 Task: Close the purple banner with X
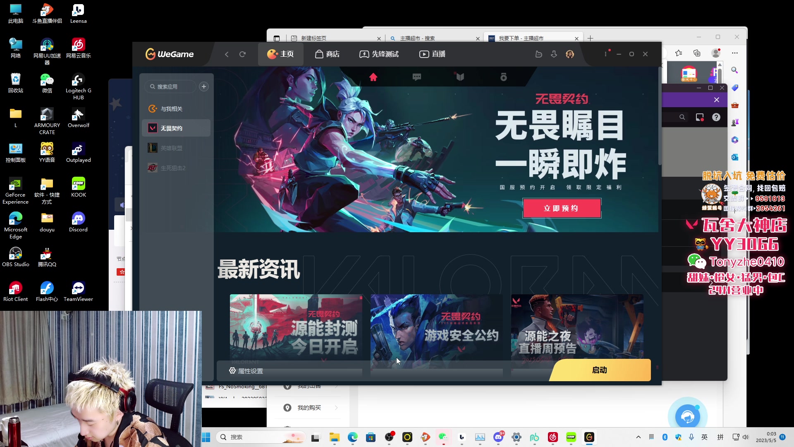coord(717,100)
